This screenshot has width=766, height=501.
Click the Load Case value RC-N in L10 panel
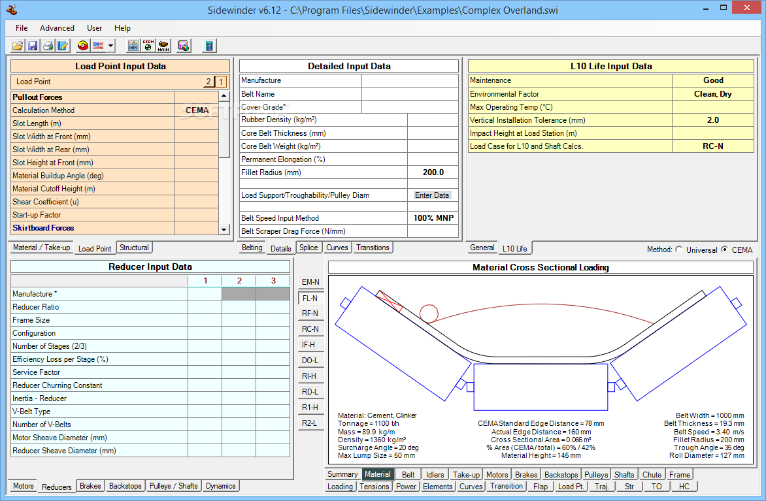713,146
